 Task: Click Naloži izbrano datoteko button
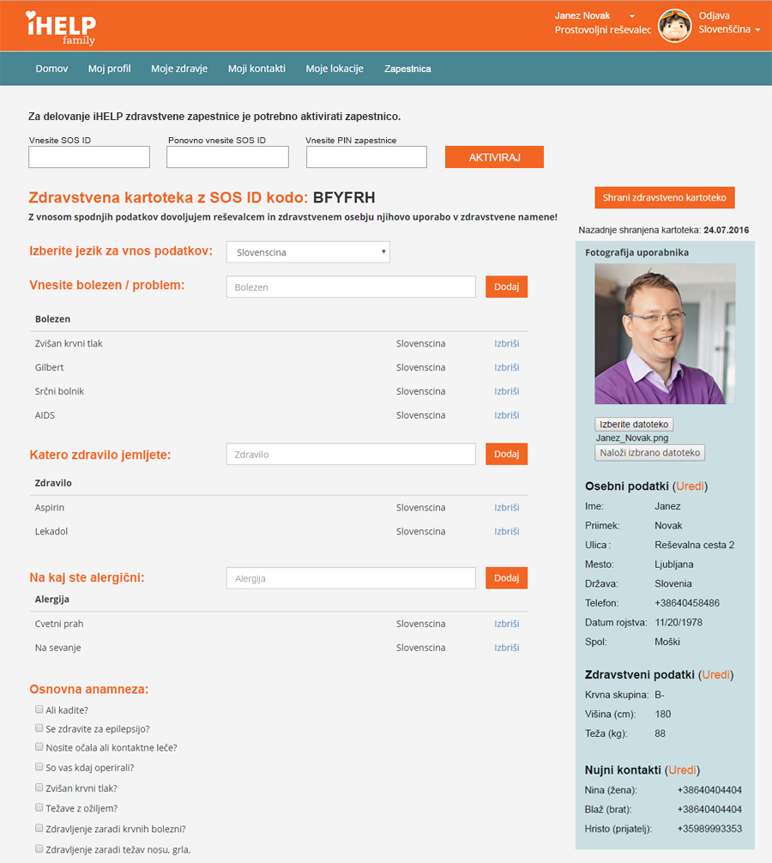point(650,452)
